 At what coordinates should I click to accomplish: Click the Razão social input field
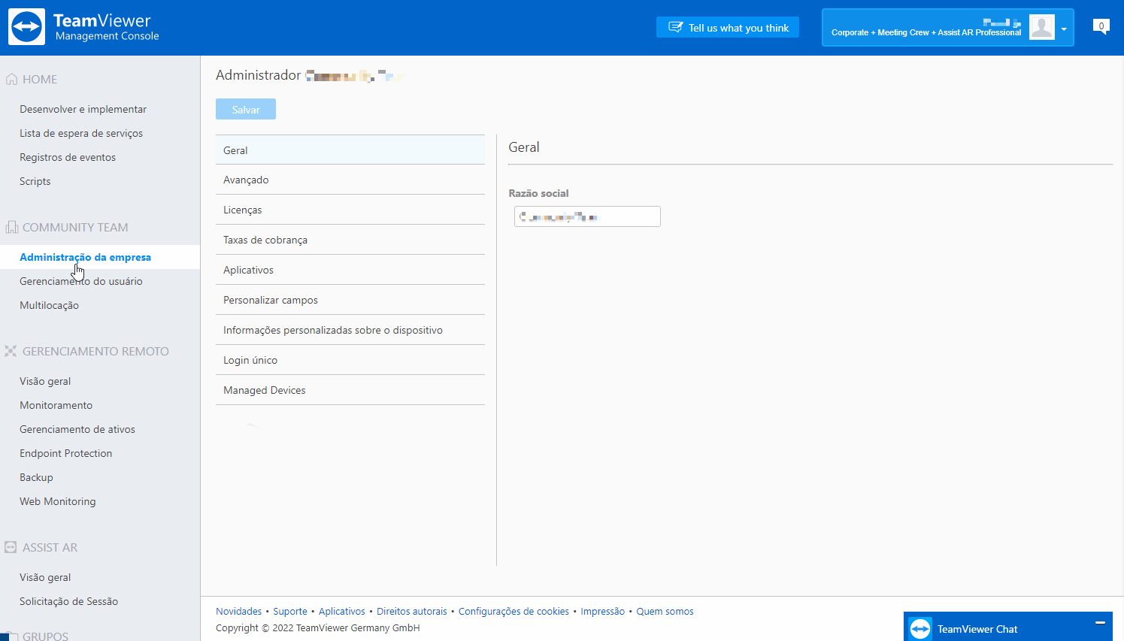pos(587,216)
